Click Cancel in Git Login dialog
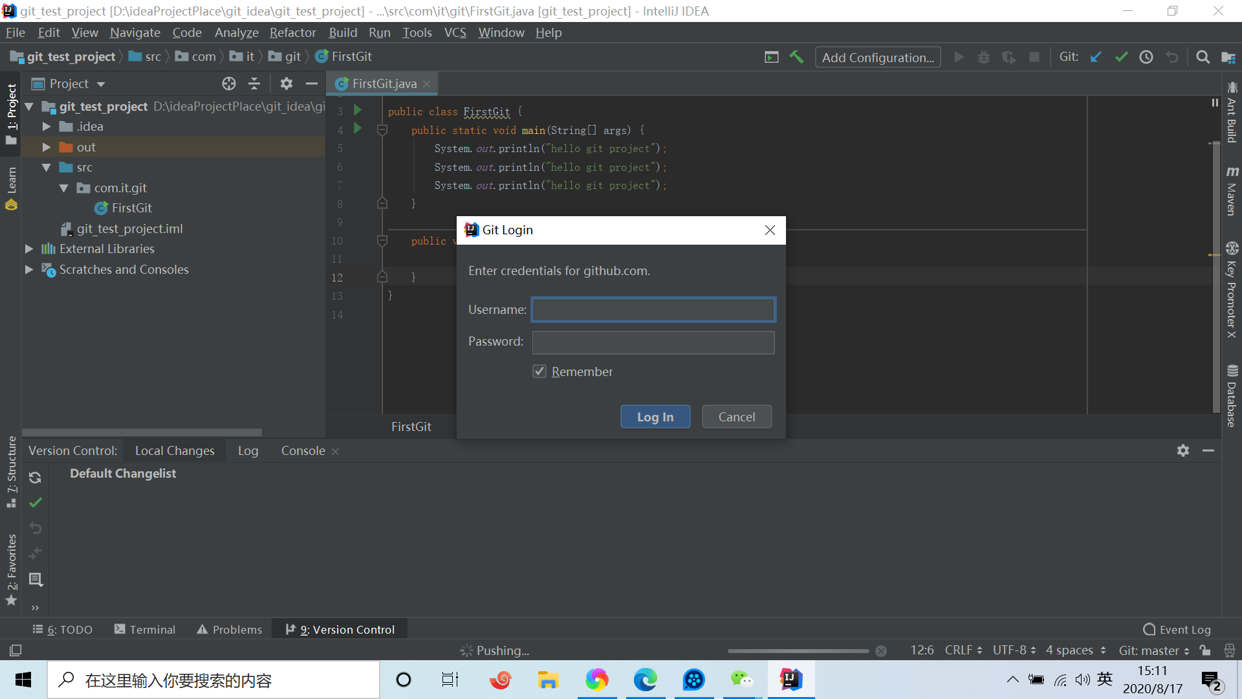The width and height of the screenshot is (1242, 699). (737, 417)
